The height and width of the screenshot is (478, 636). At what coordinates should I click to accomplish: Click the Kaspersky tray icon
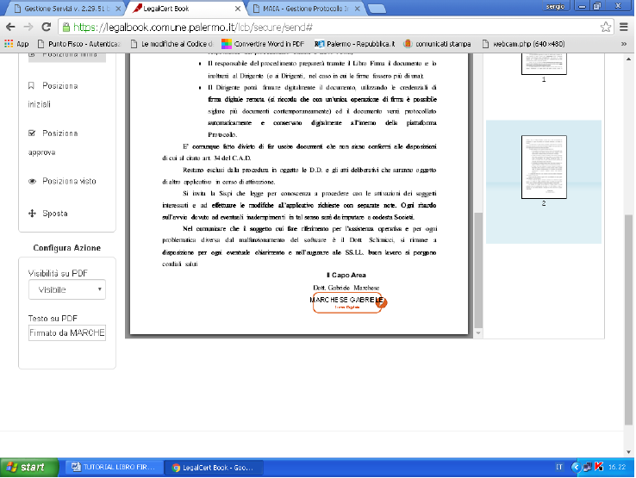[x=599, y=467]
